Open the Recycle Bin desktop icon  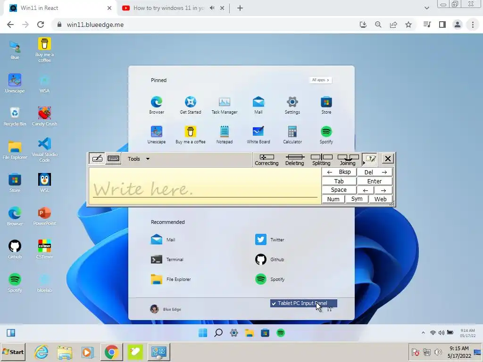click(15, 116)
